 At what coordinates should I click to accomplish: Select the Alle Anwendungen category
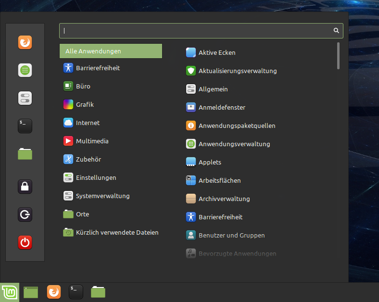(111, 51)
